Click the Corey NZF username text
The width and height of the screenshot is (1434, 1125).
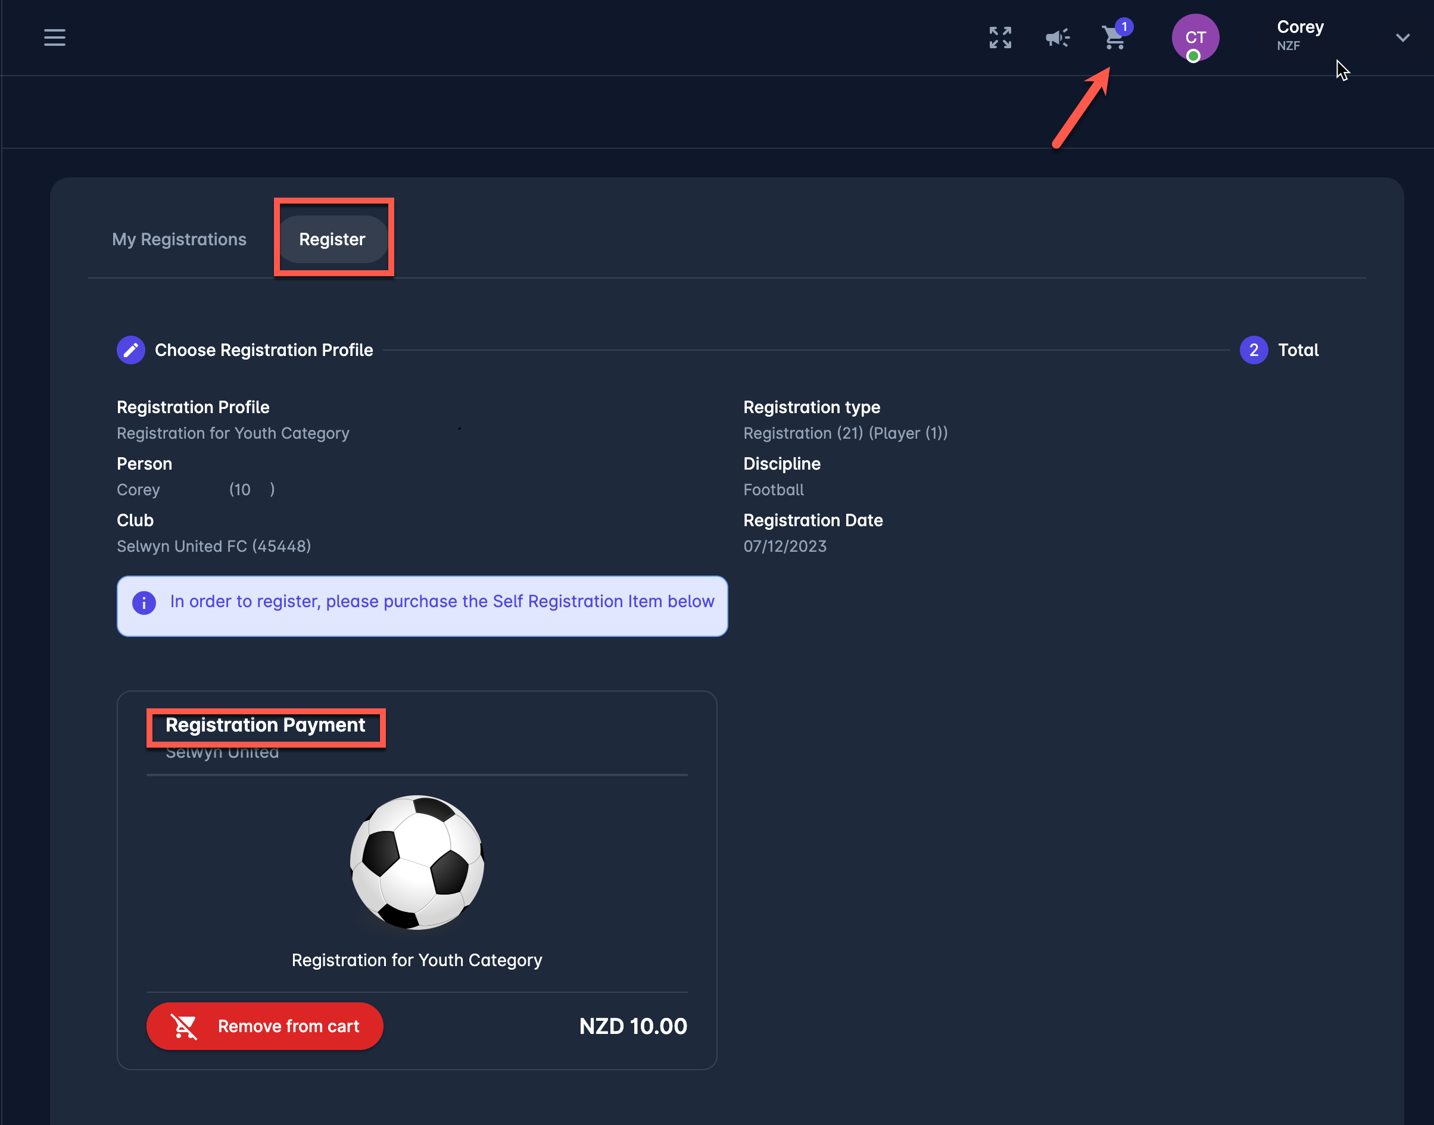point(1299,27)
